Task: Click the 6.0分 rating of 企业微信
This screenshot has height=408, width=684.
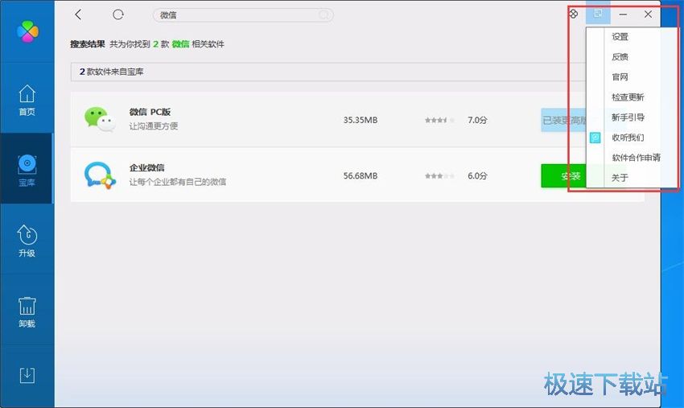Action: click(x=477, y=176)
